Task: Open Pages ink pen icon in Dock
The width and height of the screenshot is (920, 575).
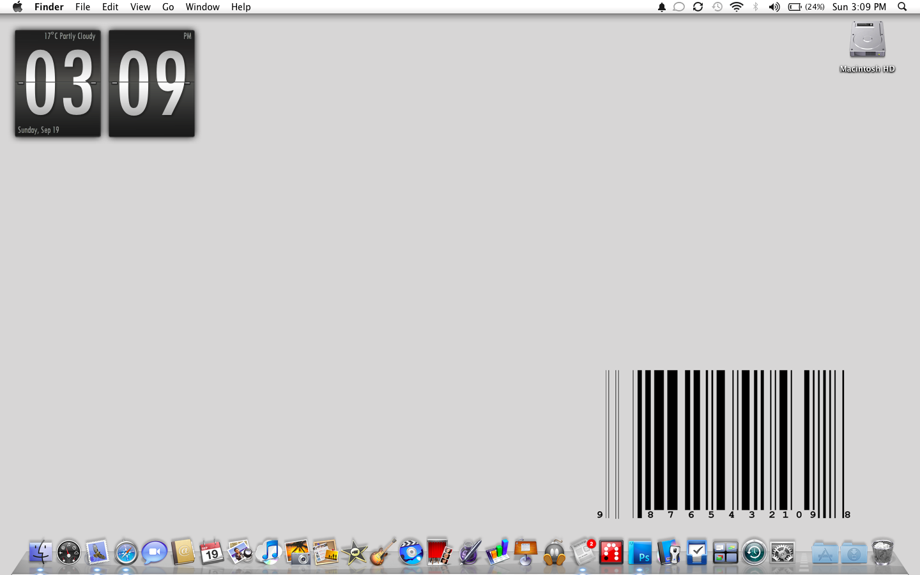Action: (x=469, y=552)
